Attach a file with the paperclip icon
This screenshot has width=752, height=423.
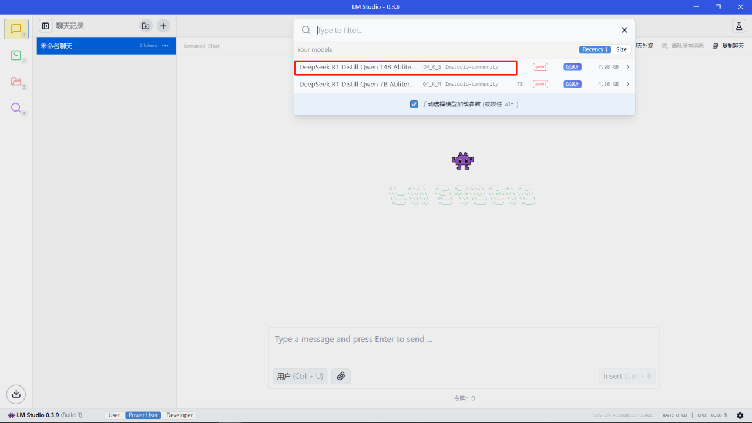pyautogui.click(x=341, y=376)
